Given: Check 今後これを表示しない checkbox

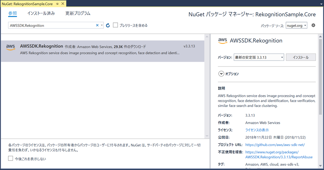Looking at the screenshot, I should (10, 158).
